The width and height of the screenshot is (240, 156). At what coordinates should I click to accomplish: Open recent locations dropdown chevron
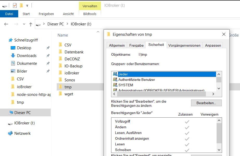(x=24, y=24)
